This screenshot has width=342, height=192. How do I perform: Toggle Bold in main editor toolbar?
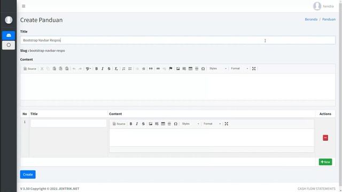[96, 69]
